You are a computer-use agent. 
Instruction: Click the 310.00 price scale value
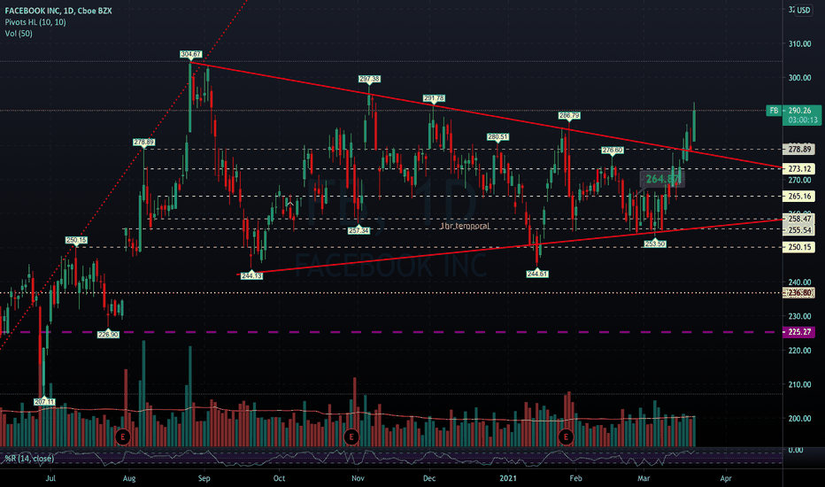point(799,43)
